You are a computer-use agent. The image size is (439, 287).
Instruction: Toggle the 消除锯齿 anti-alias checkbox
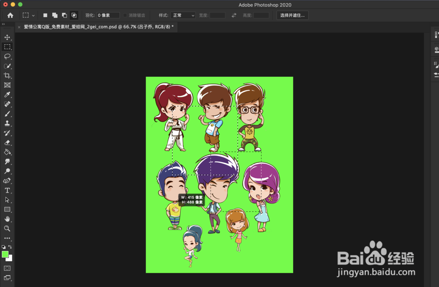pos(125,15)
